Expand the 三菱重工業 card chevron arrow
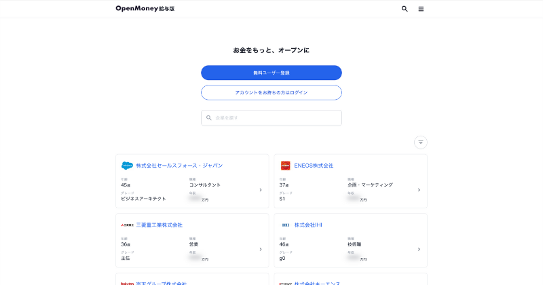 click(x=261, y=249)
